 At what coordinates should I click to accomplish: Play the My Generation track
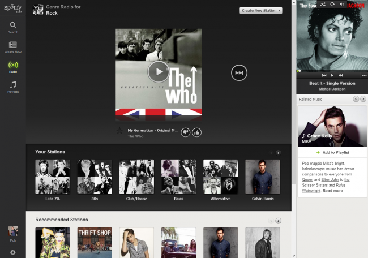click(159, 72)
